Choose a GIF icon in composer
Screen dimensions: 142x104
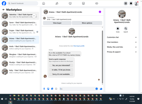pos(56,89)
